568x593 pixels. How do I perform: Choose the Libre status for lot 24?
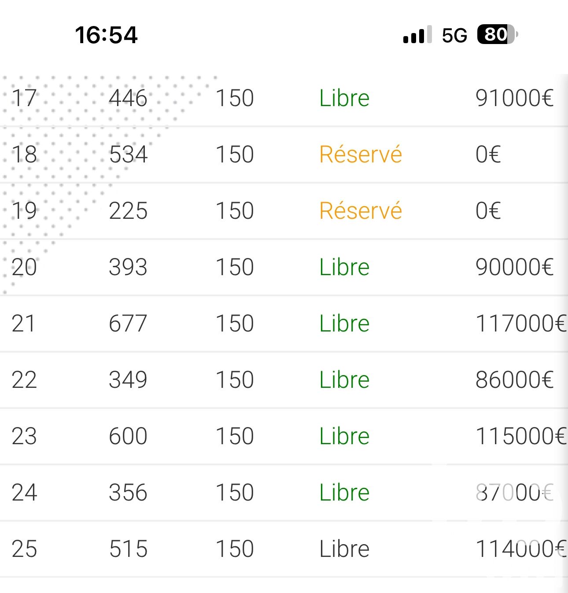(344, 493)
